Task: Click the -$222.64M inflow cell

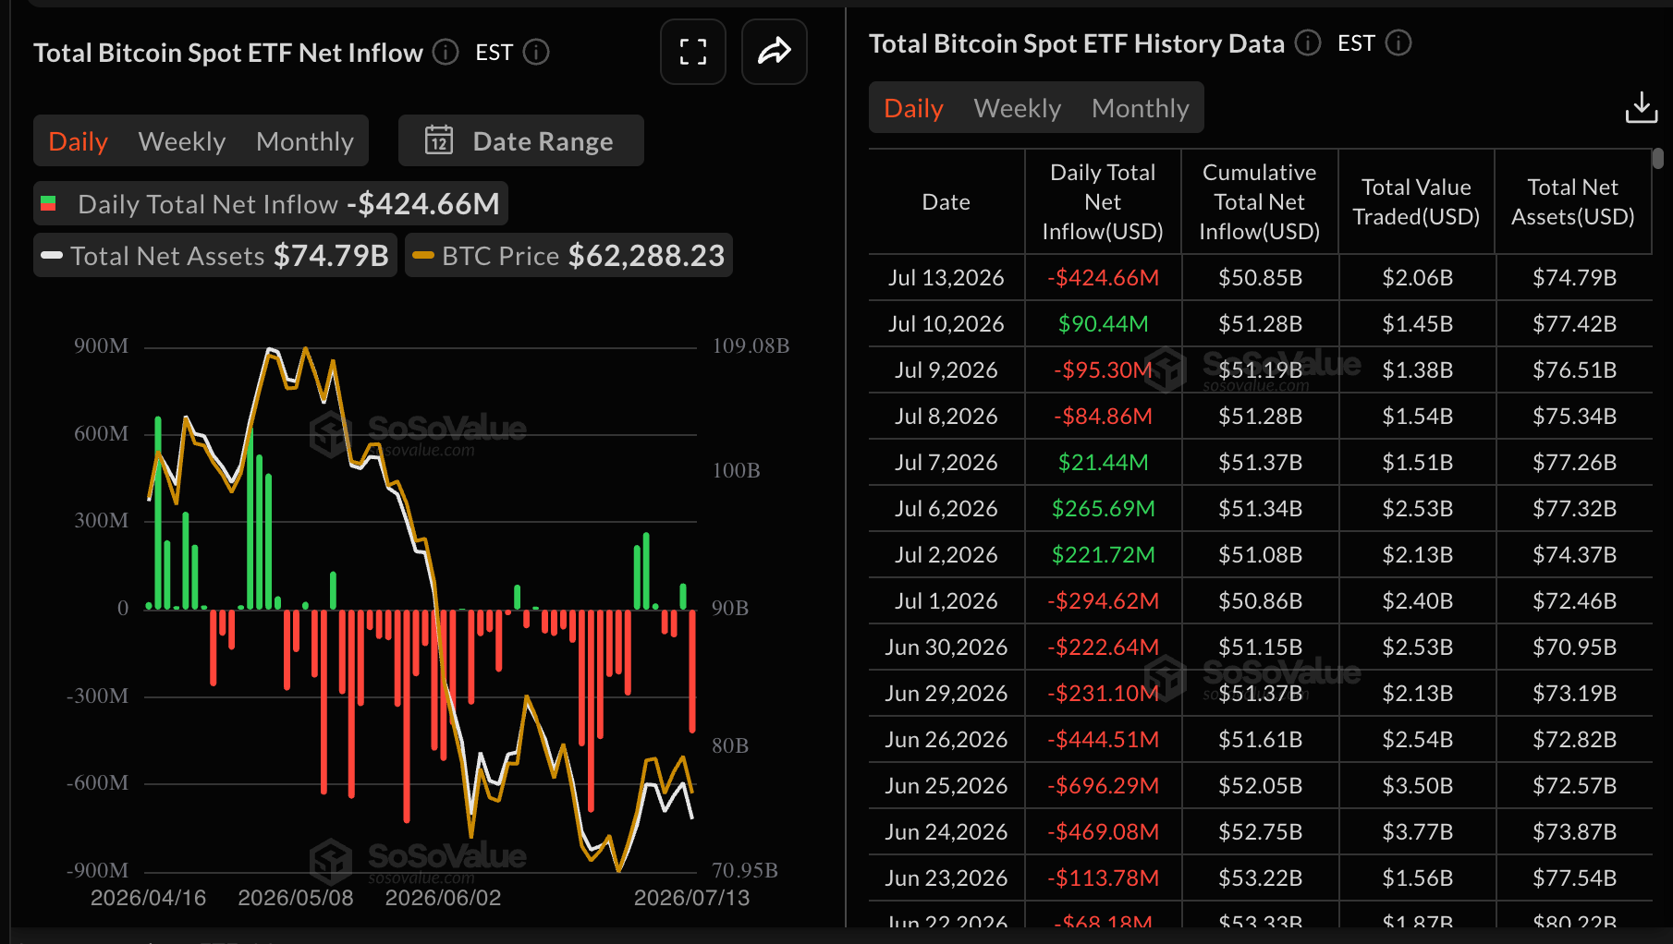Action: (x=1103, y=647)
